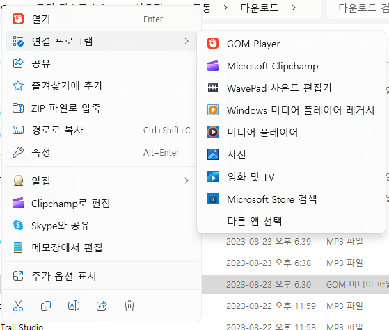Image resolution: width=389 pixels, height=330 pixels.
Task: Expand the 알집 submenu arrow
Action: pyautogui.click(x=186, y=181)
